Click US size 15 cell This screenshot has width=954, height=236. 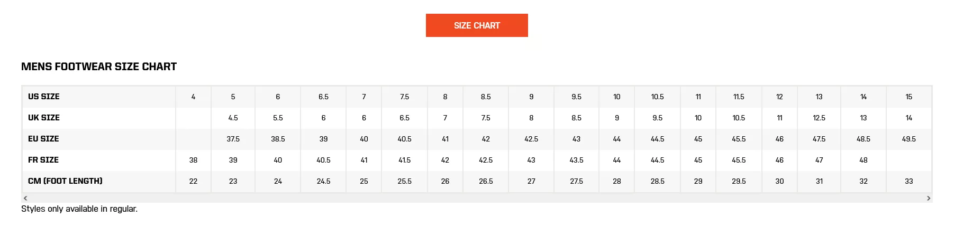tap(909, 97)
